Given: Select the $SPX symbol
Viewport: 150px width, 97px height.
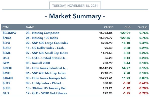Looking at the screenshot, I should pyautogui.click(x=6, y=43).
